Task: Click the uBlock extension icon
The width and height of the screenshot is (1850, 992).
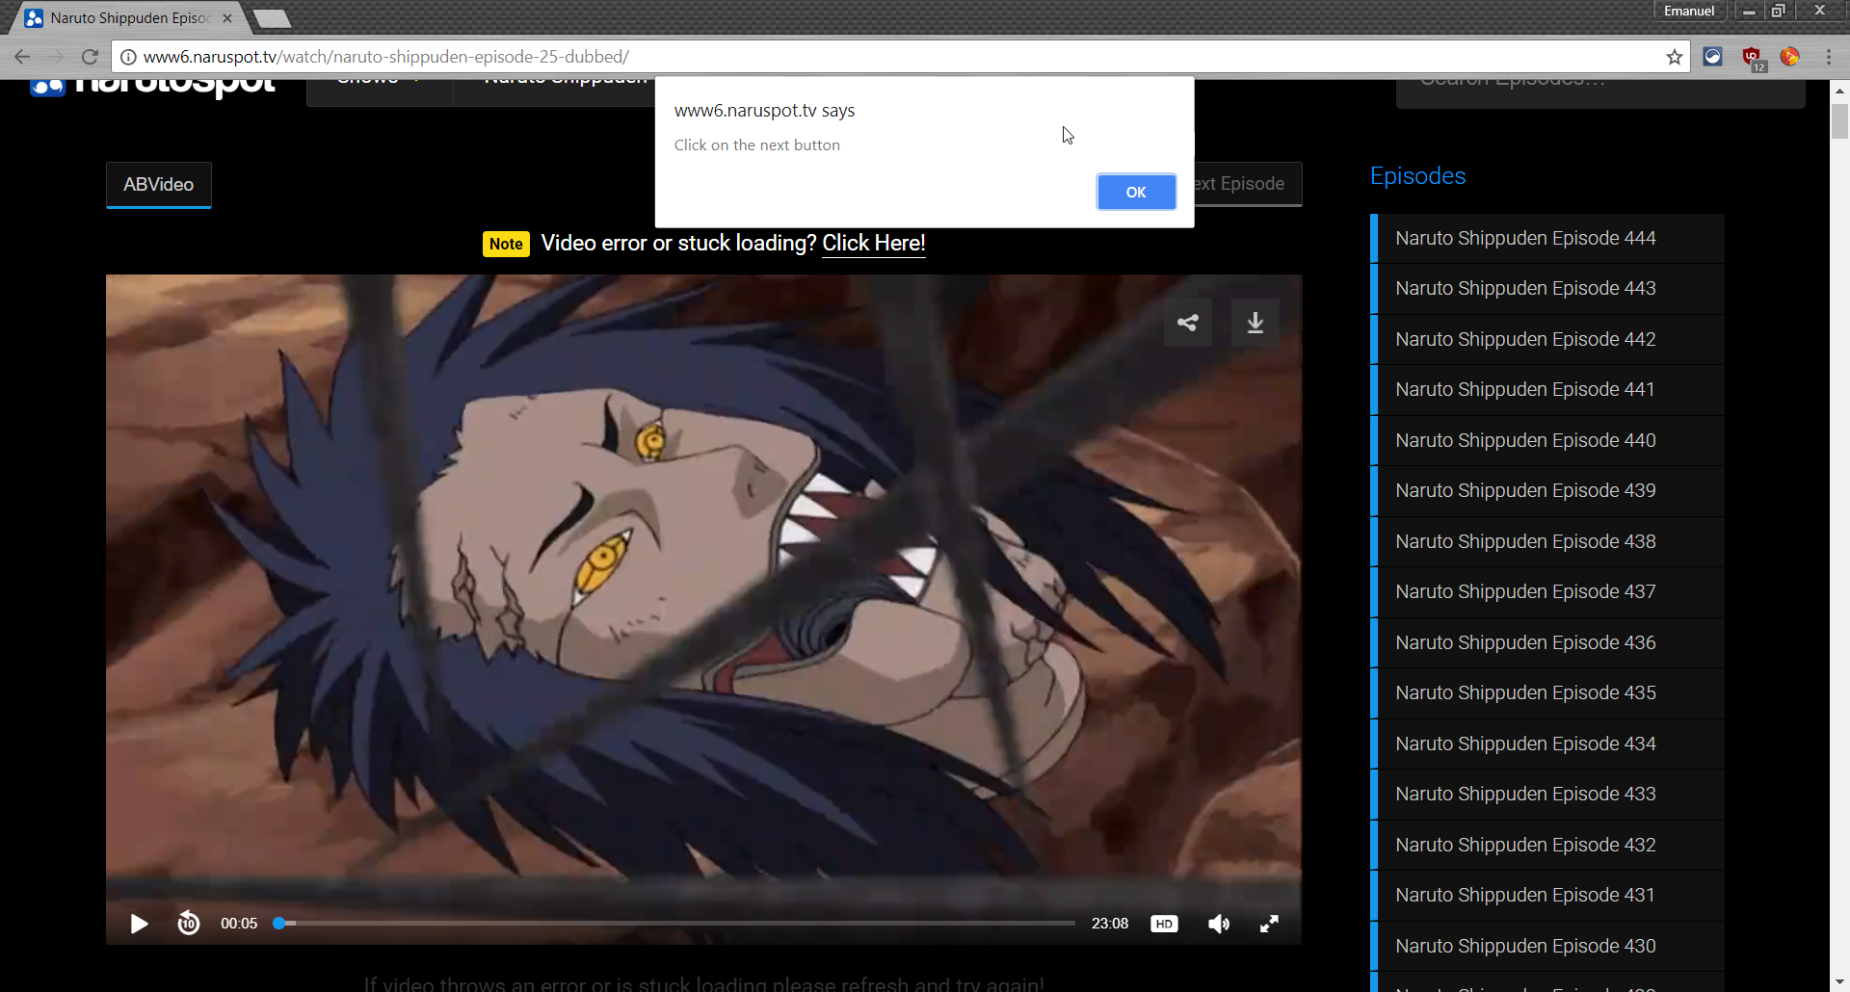Action: (x=1752, y=58)
